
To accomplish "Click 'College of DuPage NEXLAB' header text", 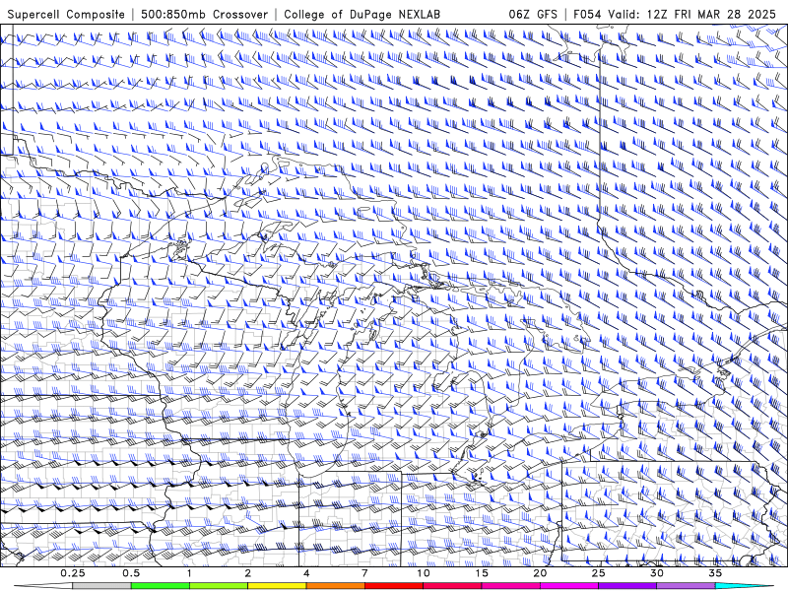I will (x=361, y=14).
